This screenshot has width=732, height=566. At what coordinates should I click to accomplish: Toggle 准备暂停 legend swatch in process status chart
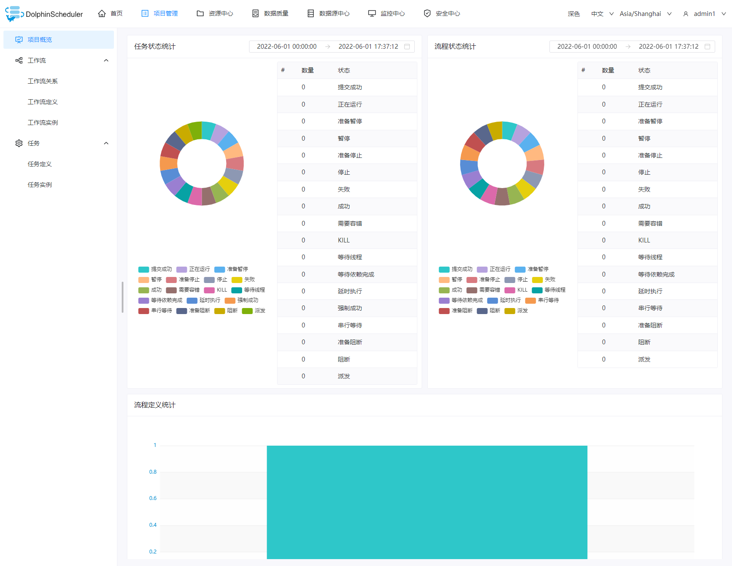coord(520,269)
